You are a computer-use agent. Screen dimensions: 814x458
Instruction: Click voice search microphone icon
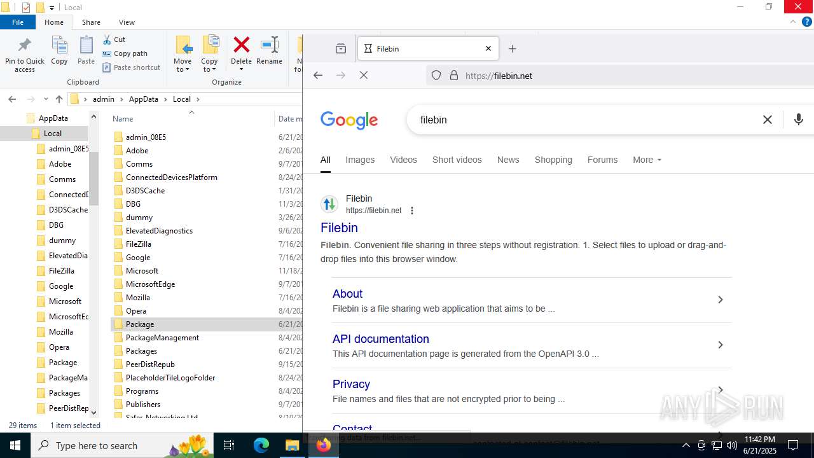[799, 120]
